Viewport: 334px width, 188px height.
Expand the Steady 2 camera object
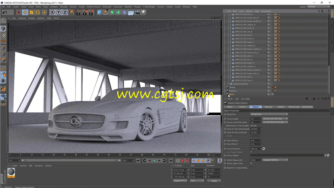click(227, 91)
